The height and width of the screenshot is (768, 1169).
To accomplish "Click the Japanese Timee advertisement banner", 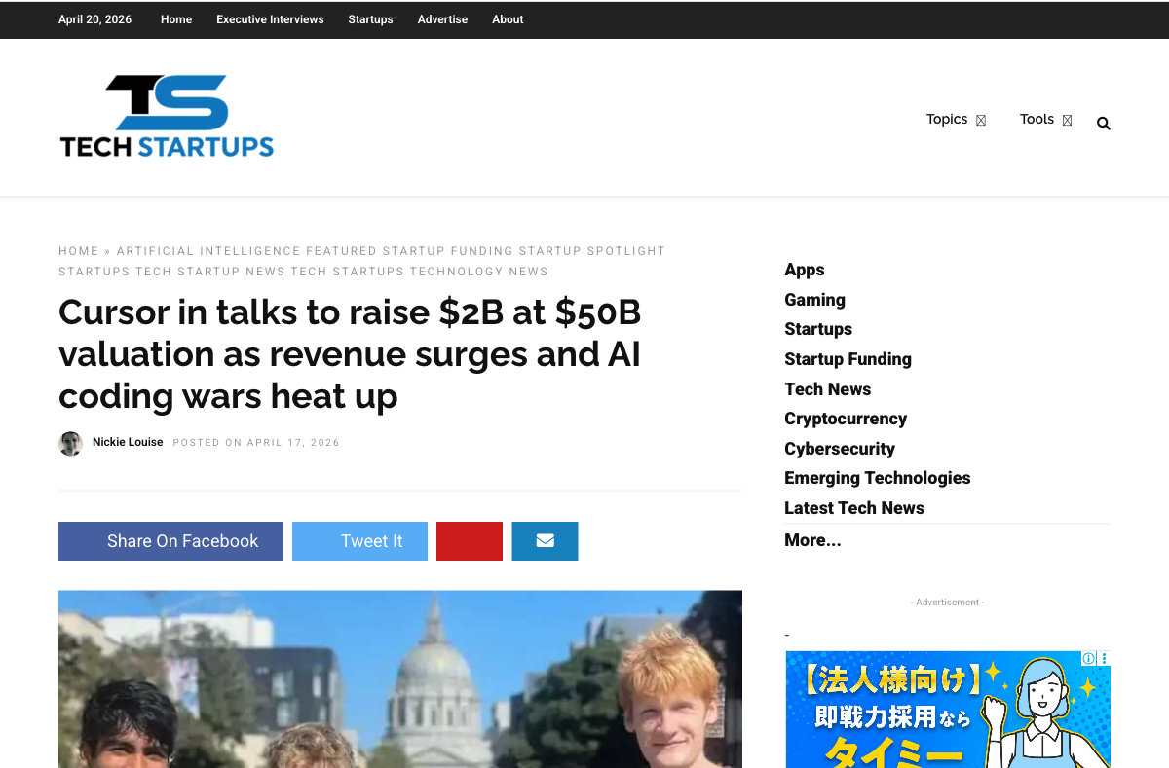I will (948, 710).
